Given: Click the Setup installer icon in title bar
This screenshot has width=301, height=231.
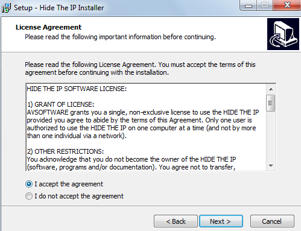Looking at the screenshot, I should click(6, 8).
